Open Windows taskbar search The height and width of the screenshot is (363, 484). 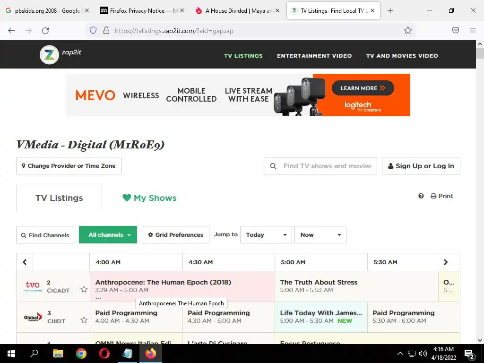[34, 354]
